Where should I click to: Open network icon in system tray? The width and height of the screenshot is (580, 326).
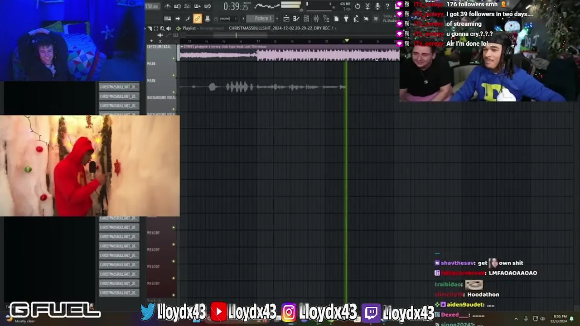pyautogui.click(x=535, y=319)
